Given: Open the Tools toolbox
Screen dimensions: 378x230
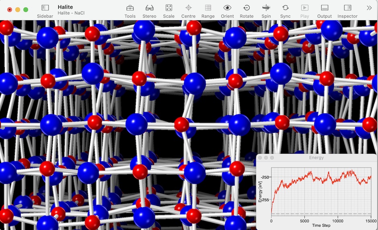Looking at the screenshot, I should [x=130, y=8].
